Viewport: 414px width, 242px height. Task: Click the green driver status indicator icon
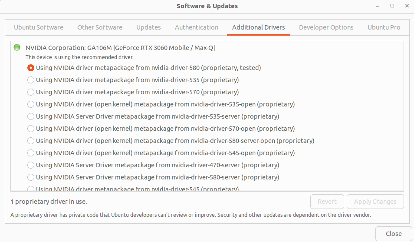[17, 48]
